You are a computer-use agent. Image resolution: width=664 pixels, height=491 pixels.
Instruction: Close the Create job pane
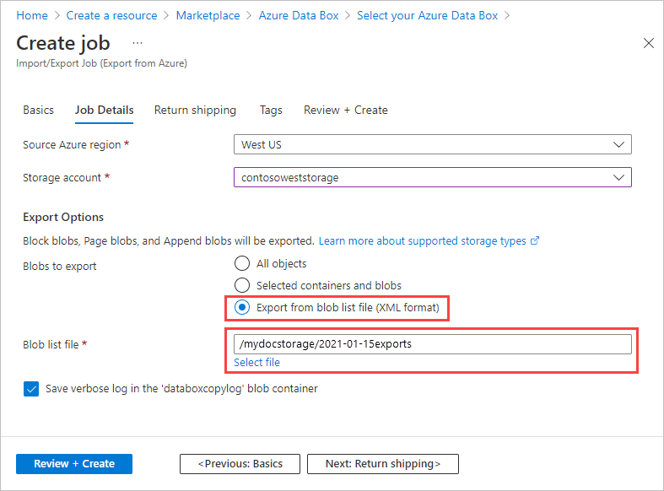[x=648, y=44]
